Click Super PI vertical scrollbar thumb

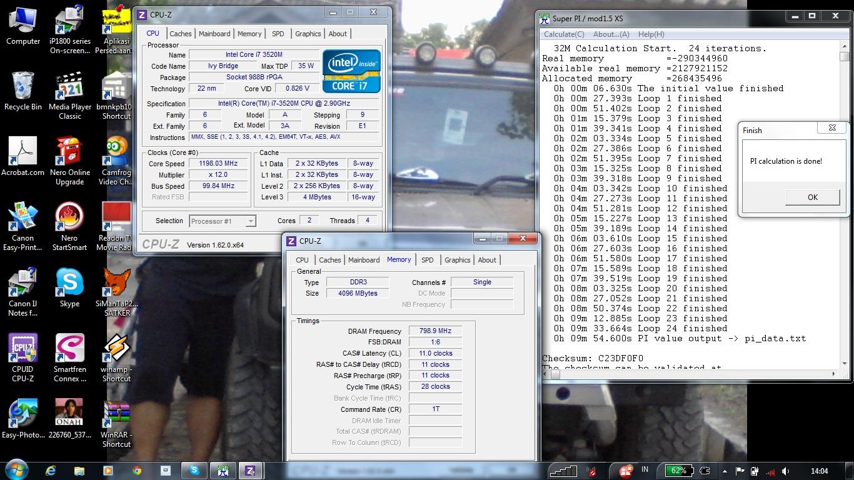click(844, 57)
